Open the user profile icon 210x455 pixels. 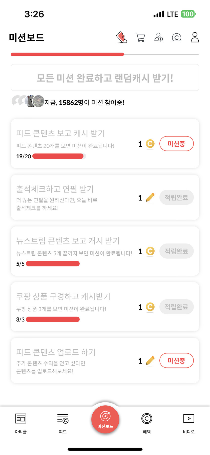pos(195,37)
